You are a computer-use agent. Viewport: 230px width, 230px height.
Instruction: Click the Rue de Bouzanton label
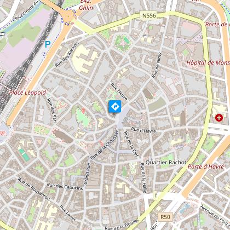(34, 189)
